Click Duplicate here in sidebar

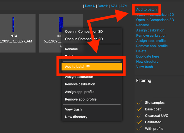pos(147,56)
